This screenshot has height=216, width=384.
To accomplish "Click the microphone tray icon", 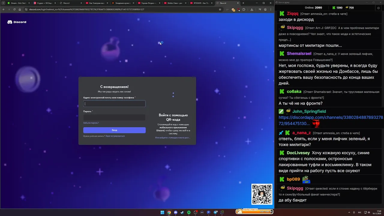I will tap(354, 212).
